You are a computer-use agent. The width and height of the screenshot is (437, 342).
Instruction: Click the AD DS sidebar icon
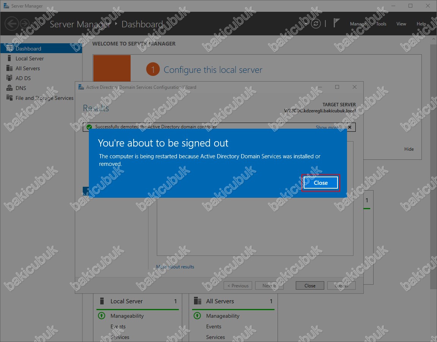[x=9, y=78]
